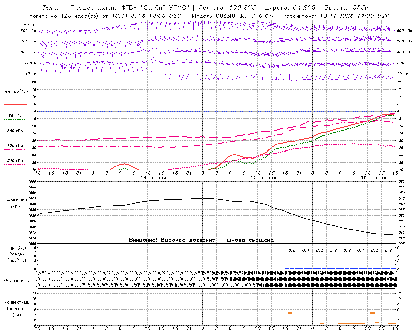Click the "14 ноября" date label
Screen dimensions: 414x331
(x=153, y=178)
